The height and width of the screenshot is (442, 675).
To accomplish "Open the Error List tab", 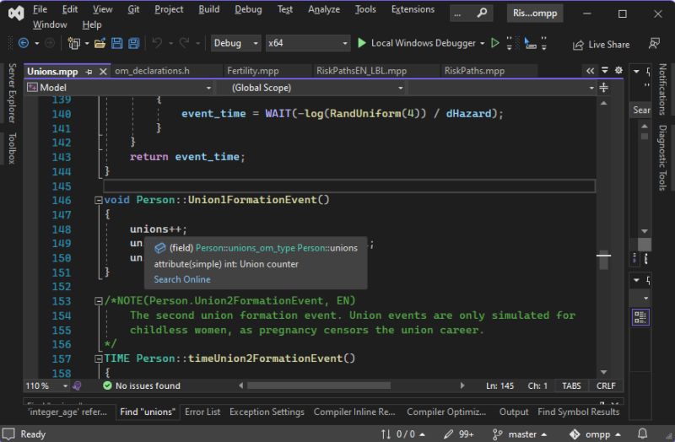I will coord(202,412).
